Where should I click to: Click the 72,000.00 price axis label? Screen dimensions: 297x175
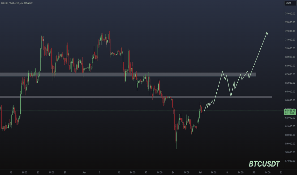[290, 31]
